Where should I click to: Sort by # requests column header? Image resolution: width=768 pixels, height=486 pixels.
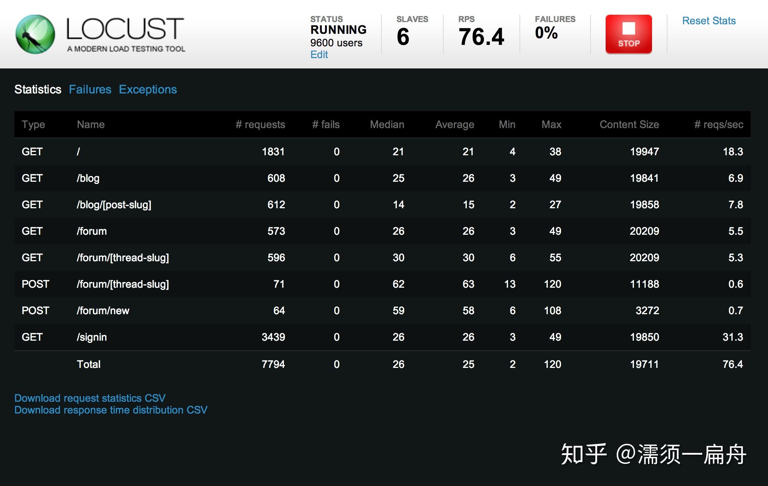[260, 125]
